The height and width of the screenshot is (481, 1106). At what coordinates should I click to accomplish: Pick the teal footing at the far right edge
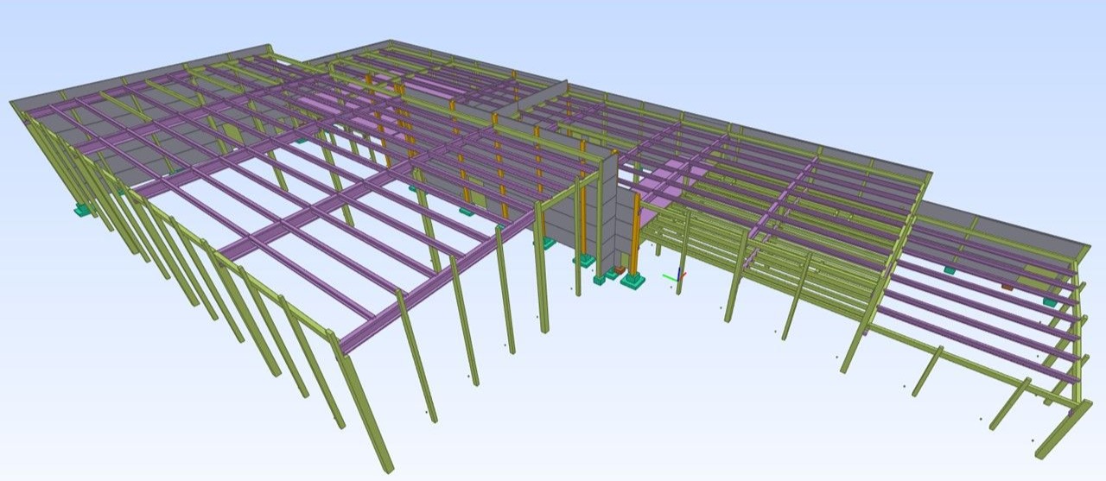pos(1050,302)
